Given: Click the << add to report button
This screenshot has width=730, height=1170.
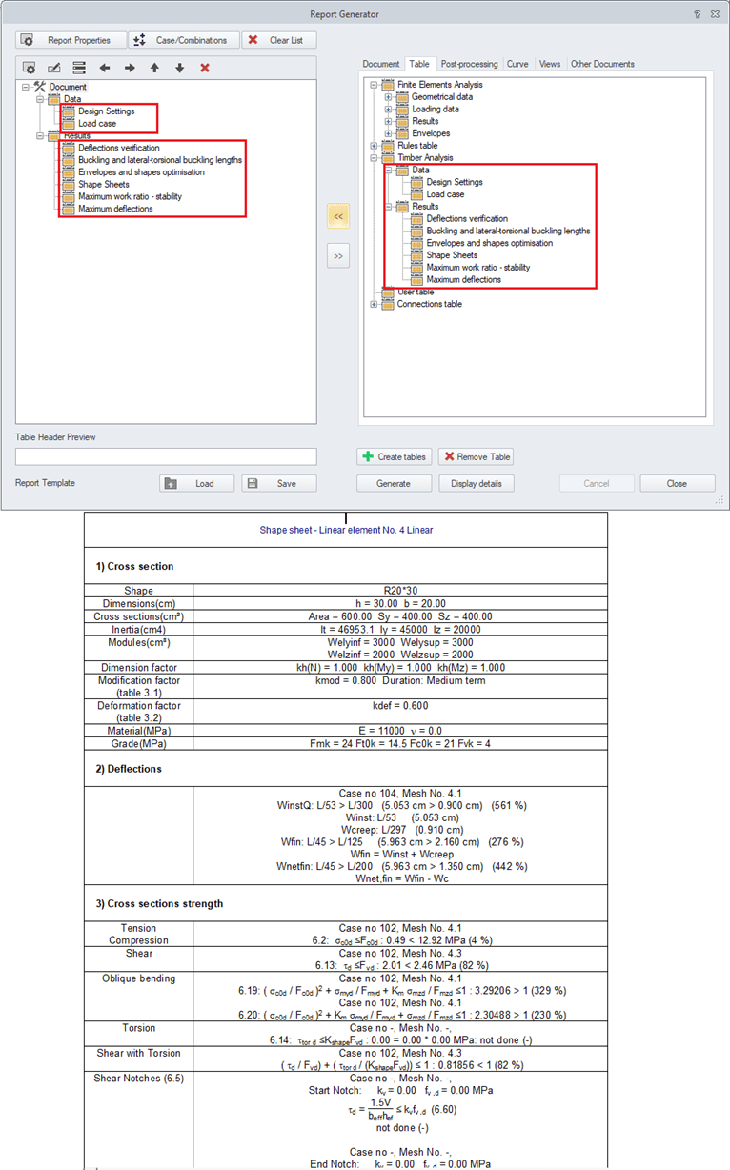Looking at the screenshot, I should (338, 216).
